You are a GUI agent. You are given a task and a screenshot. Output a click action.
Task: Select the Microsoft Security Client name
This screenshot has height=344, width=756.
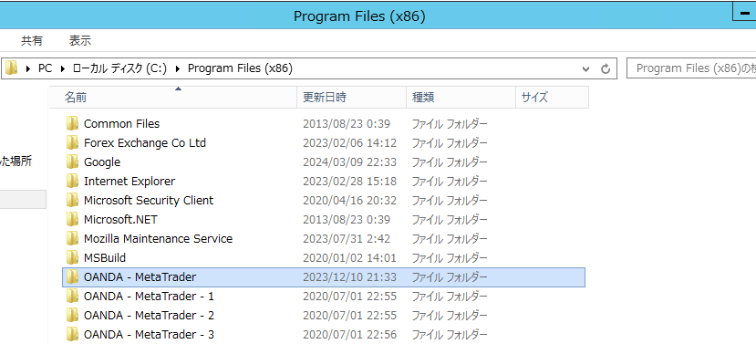[x=149, y=200]
